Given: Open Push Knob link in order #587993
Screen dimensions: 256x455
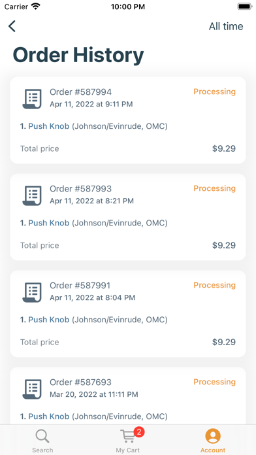Looking at the screenshot, I should [49, 223].
